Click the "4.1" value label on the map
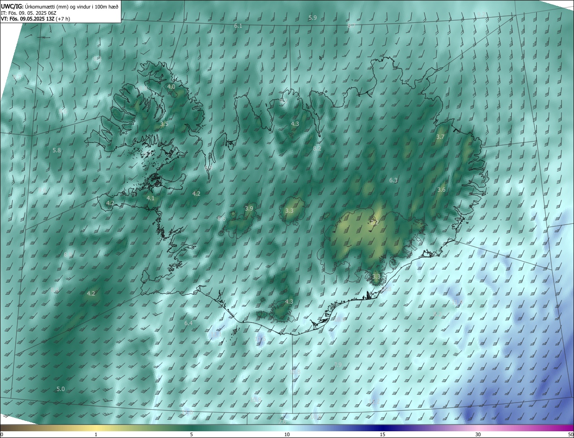Screen dimensions: 574x438 click(151, 198)
